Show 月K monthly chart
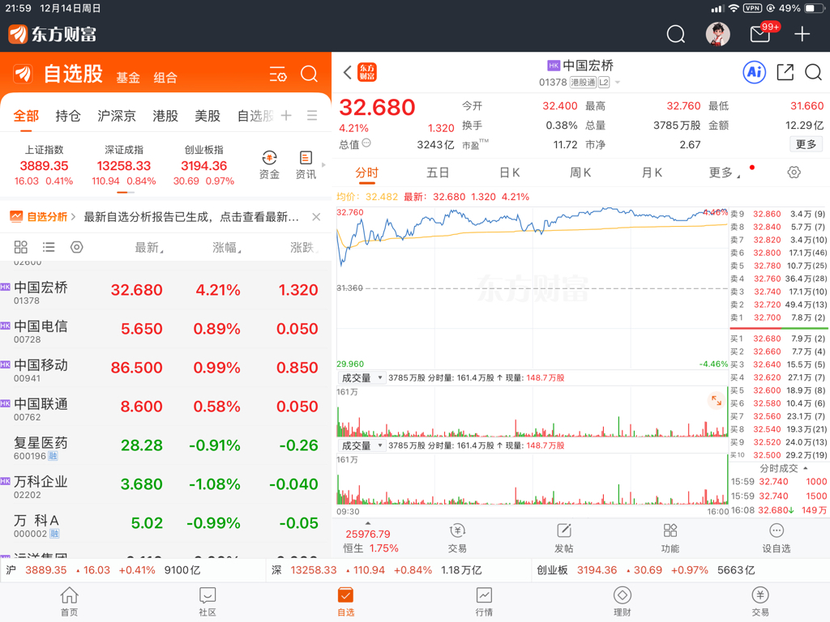The image size is (830, 622). point(652,173)
